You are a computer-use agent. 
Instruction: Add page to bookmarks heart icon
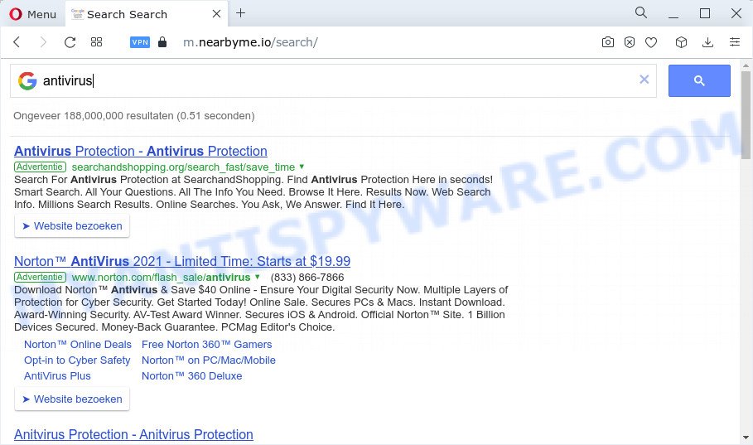point(651,43)
